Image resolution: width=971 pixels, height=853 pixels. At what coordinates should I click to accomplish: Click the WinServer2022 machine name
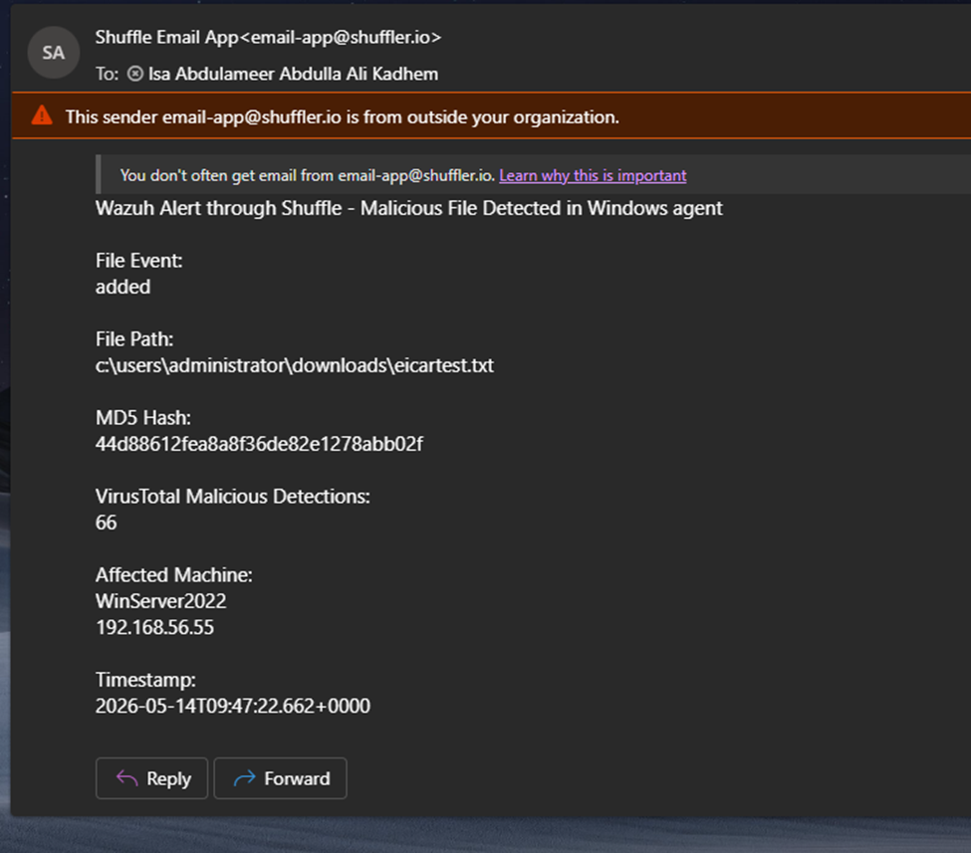point(161,601)
